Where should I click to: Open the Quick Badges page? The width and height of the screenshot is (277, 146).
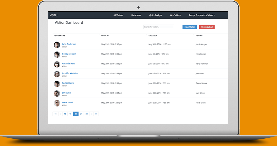155,15
